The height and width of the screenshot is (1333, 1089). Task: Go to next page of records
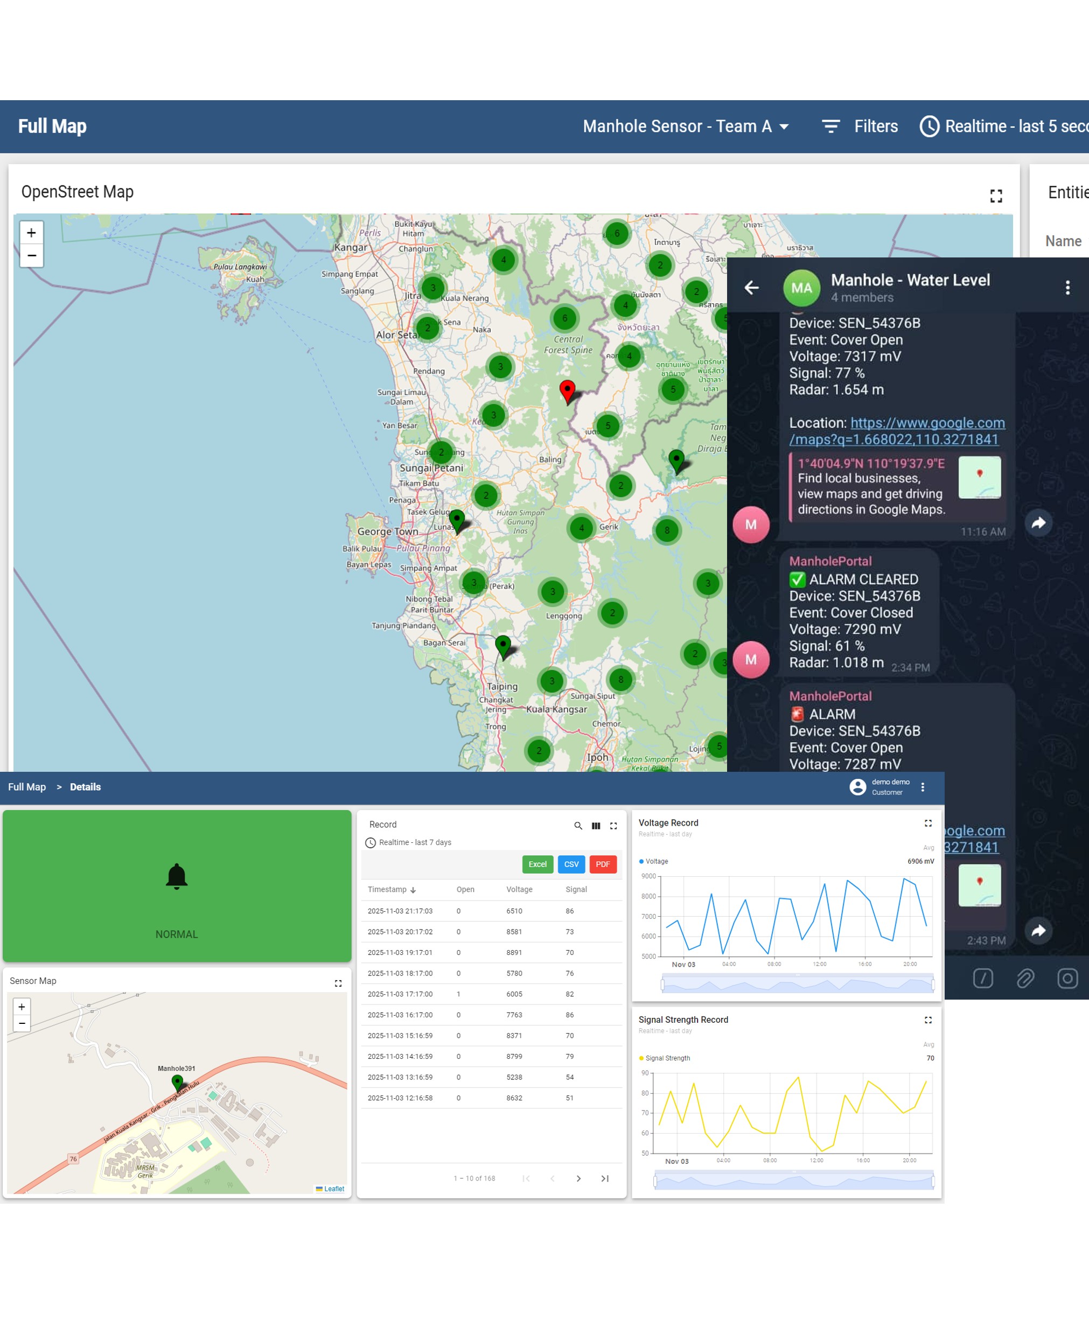pyautogui.click(x=578, y=1178)
